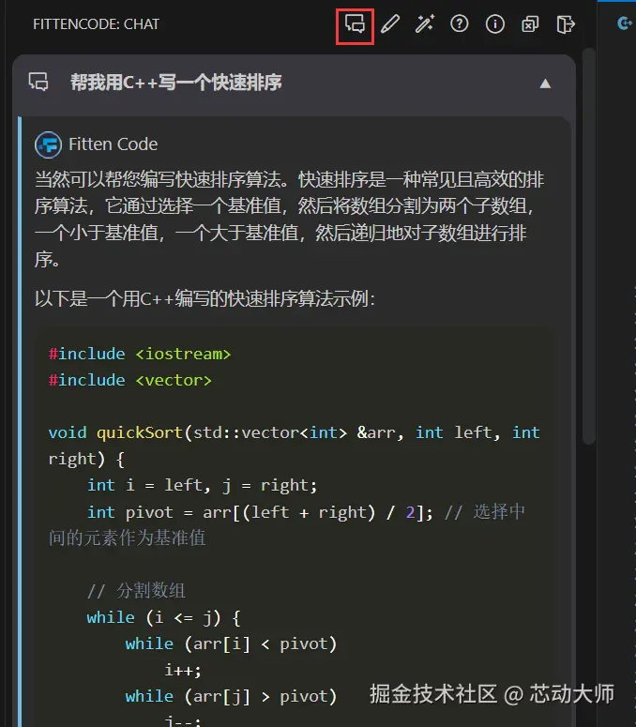Click chat bubble icon beside the question title
The width and height of the screenshot is (636, 727).
pyautogui.click(x=38, y=82)
